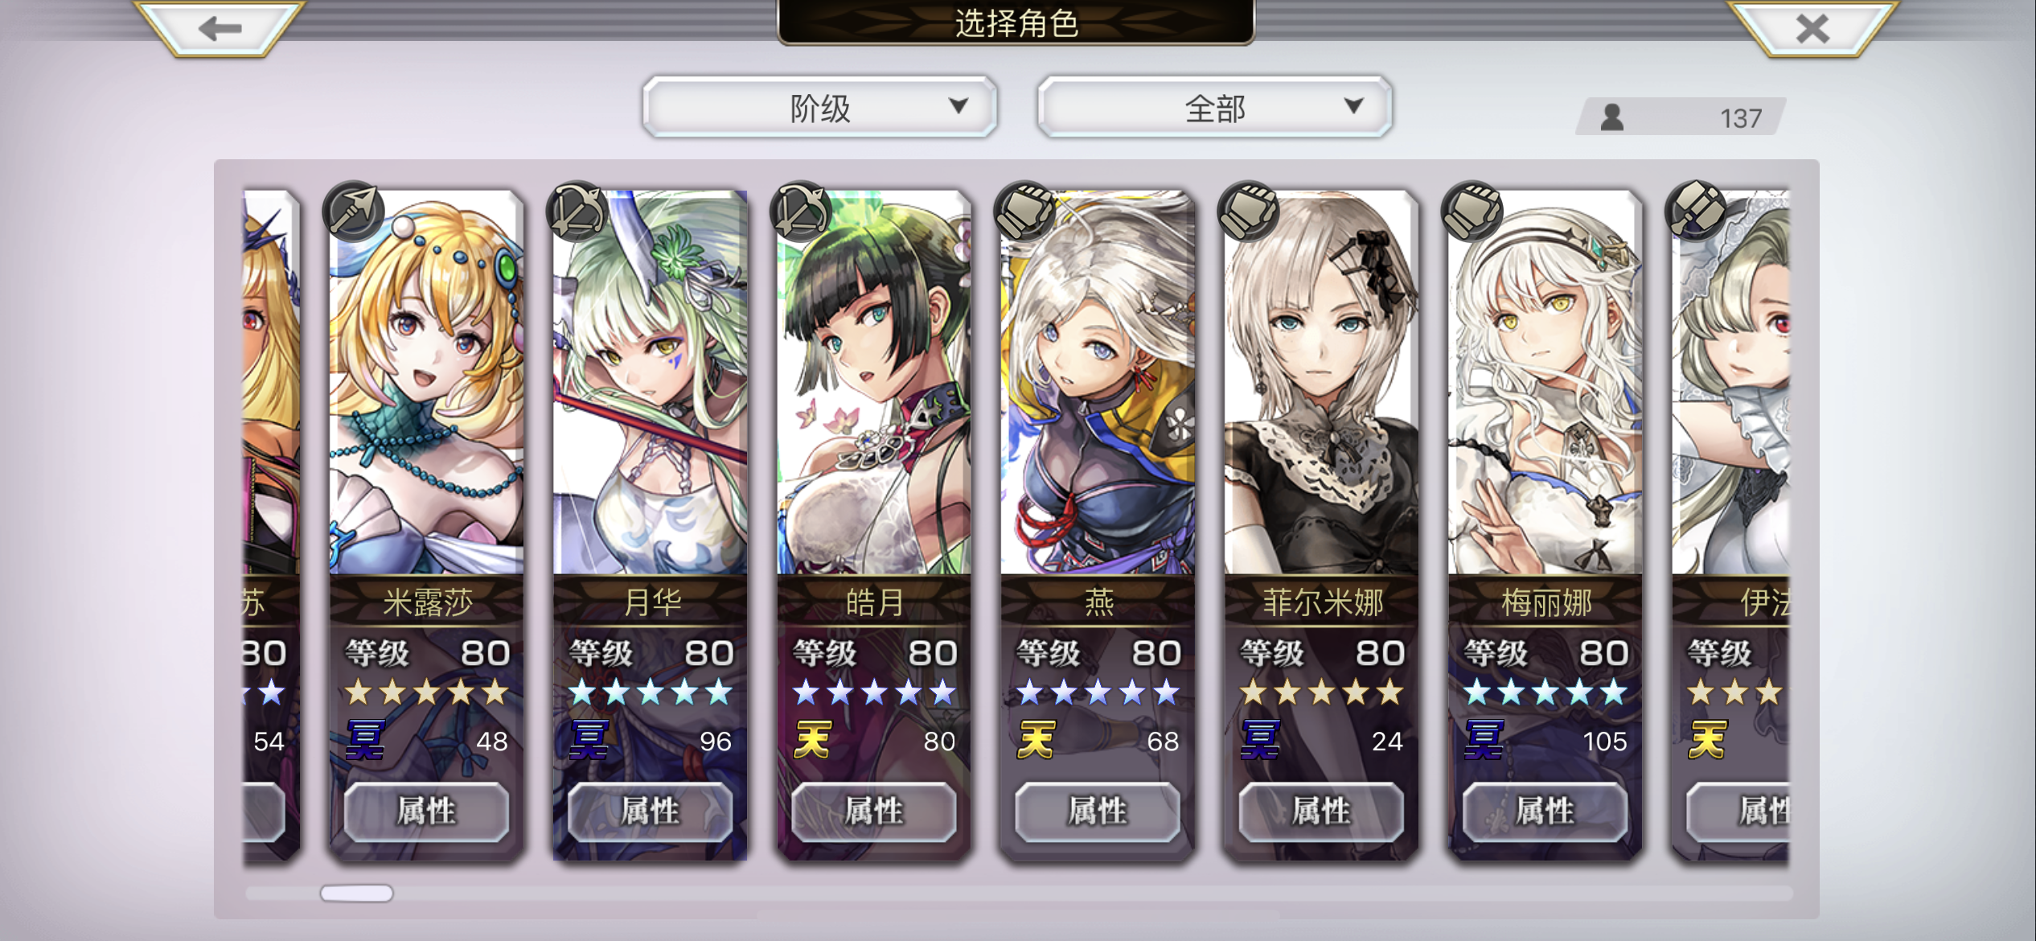The height and width of the screenshot is (941, 2036).
Task: Open 属性 for 菲尔米娜
Action: point(1321,811)
